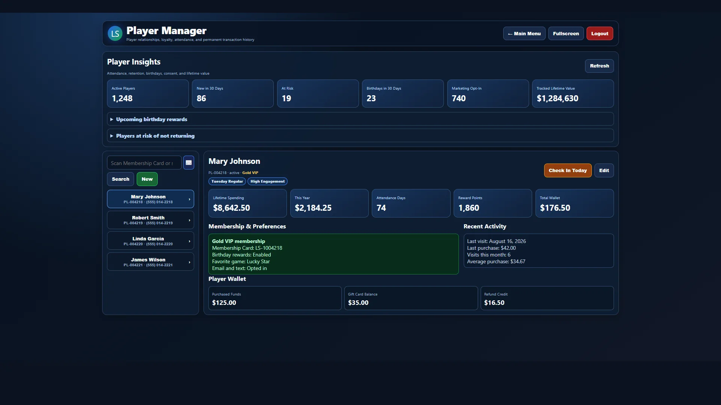Select Linda Garcia in the player list
Screen dimensions: 721x405
pyautogui.click(x=151, y=241)
